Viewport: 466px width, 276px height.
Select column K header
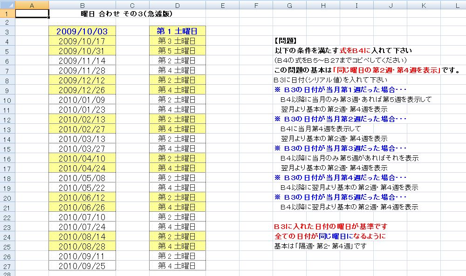point(424,5)
